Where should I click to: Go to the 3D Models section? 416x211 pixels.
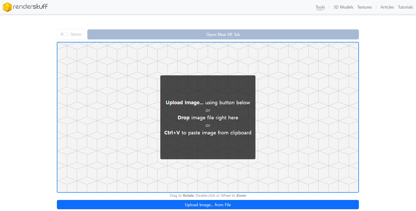point(343,7)
